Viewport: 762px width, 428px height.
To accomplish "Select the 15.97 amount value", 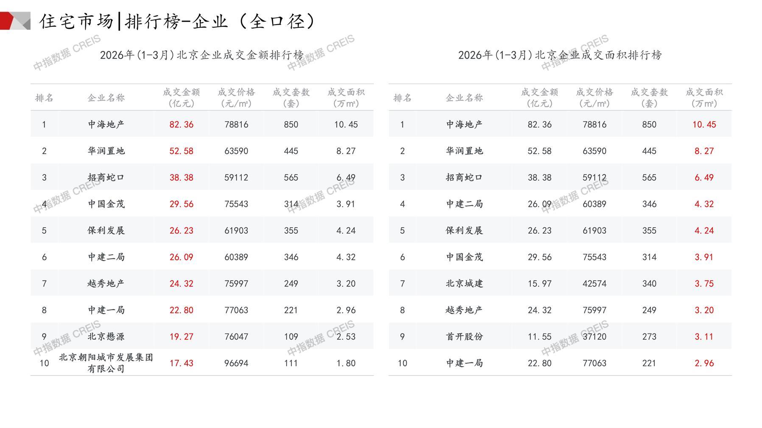I will (x=539, y=283).
